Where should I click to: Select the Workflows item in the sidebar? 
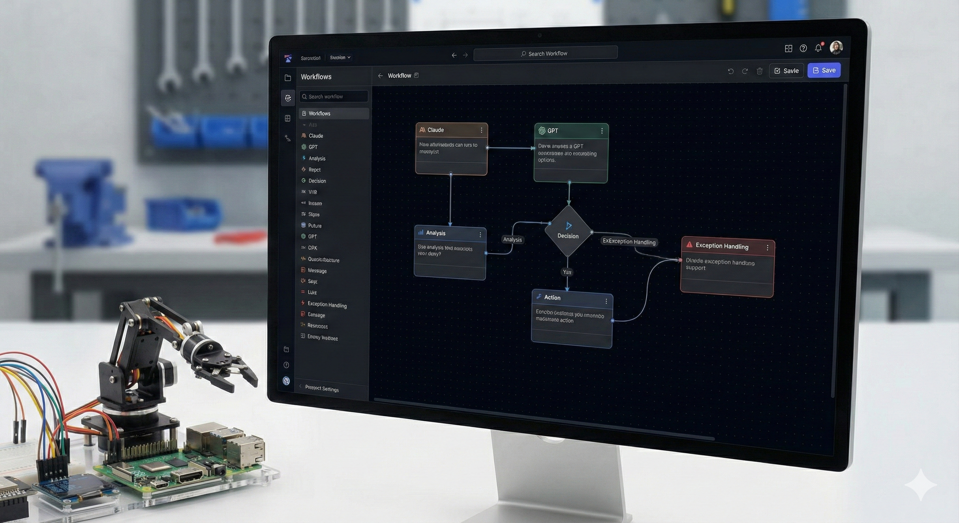click(x=334, y=113)
